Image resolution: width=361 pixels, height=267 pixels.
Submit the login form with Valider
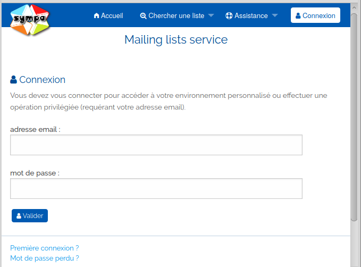[30, 216]
